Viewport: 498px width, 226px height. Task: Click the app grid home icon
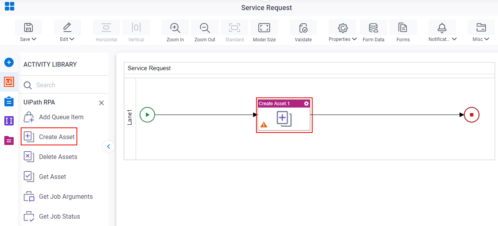click(x=9, y=6)
